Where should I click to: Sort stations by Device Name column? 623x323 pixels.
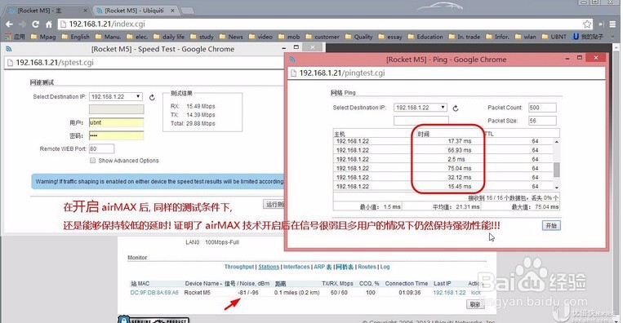(x=202, y=284)
